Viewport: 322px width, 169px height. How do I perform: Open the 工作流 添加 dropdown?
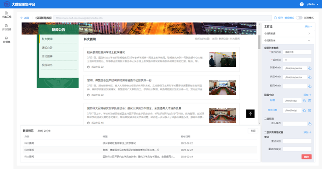click(x=308, y=27)
